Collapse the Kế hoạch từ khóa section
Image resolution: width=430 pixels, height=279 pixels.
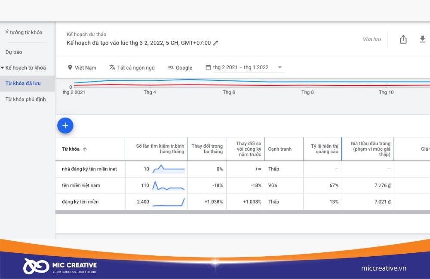pos(2,68)
